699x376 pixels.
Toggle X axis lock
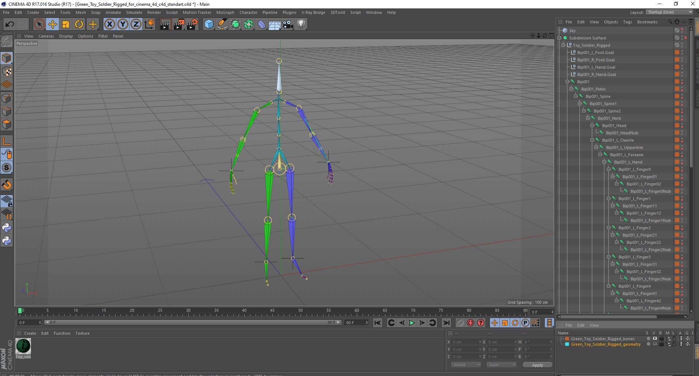click(x=109, y=24)
